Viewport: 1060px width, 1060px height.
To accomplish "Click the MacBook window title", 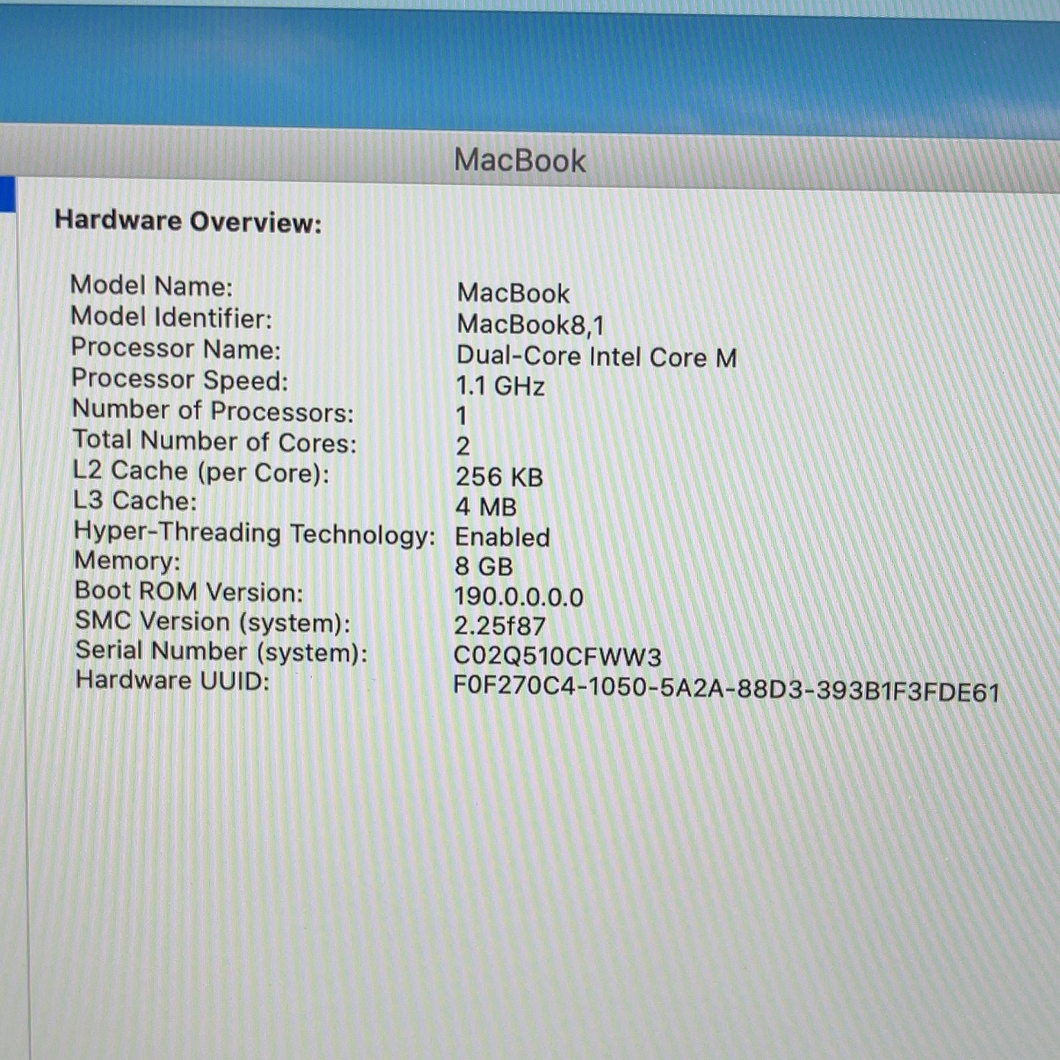I will point(520,161).
